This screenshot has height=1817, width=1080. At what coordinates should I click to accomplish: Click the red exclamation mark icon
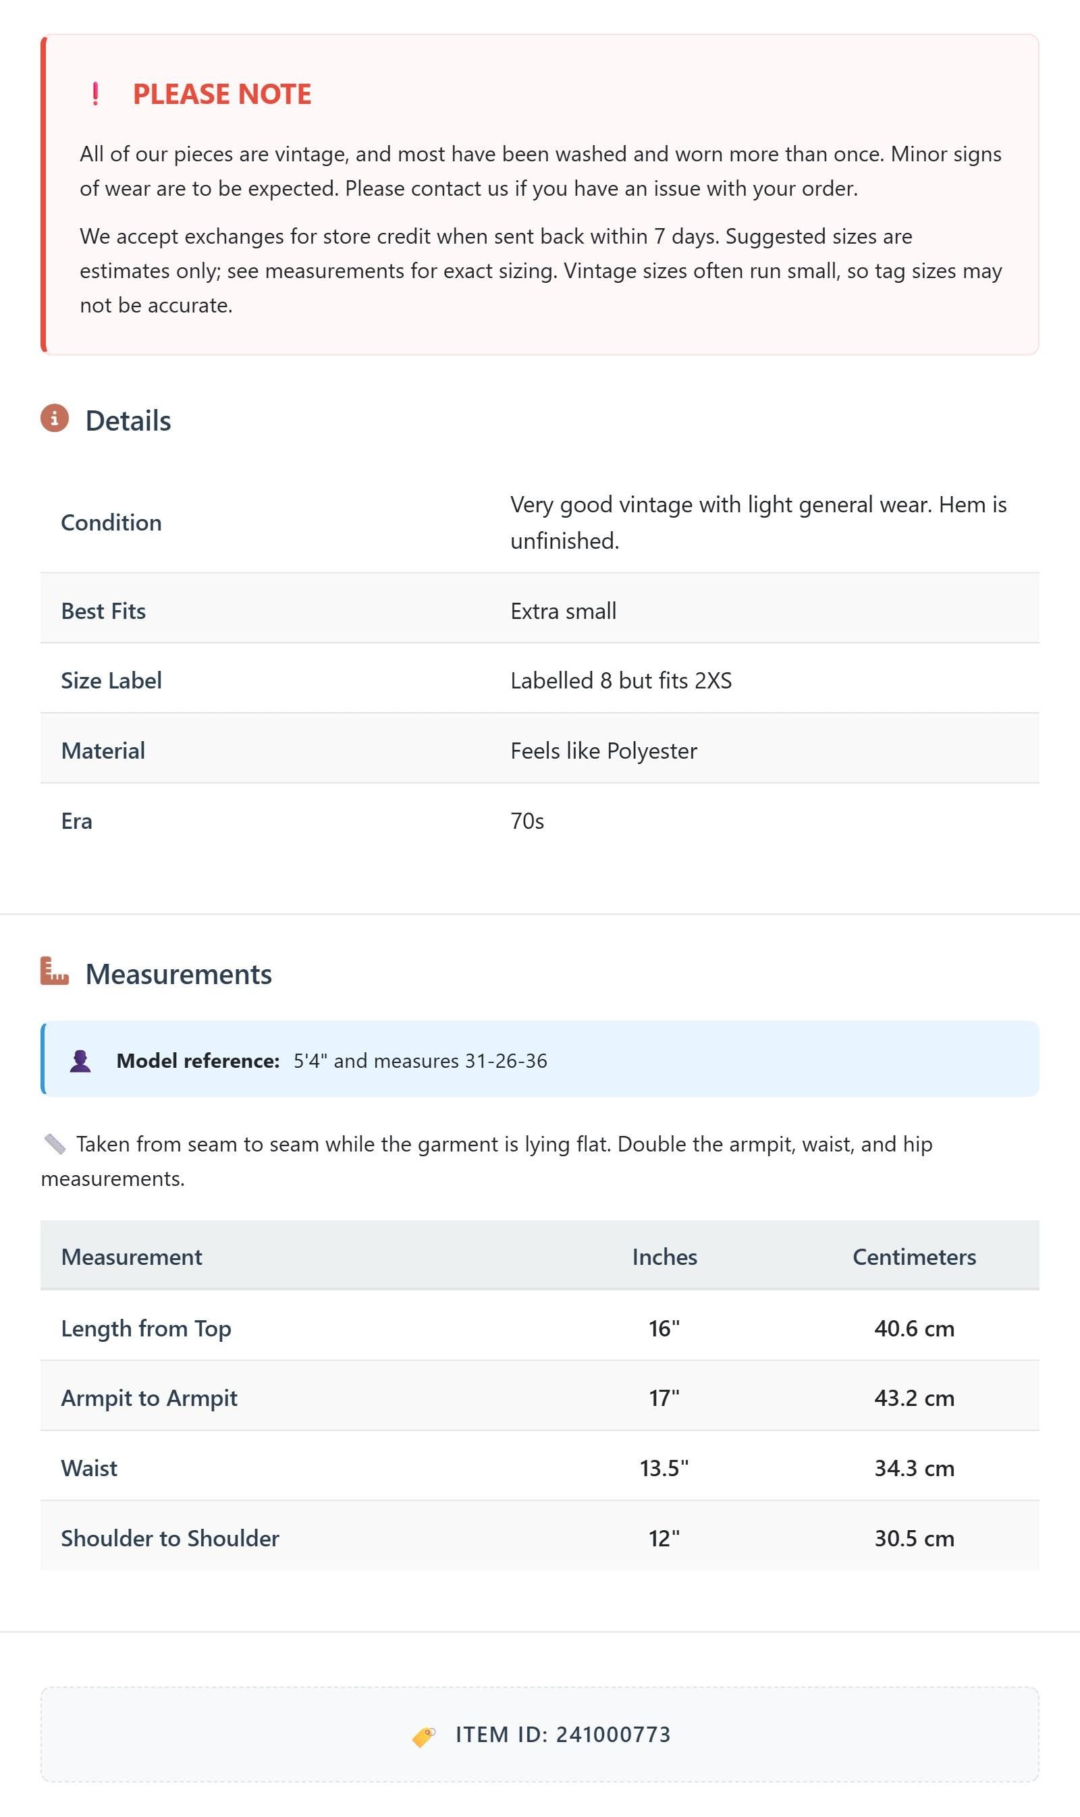[x=95, y=94]
